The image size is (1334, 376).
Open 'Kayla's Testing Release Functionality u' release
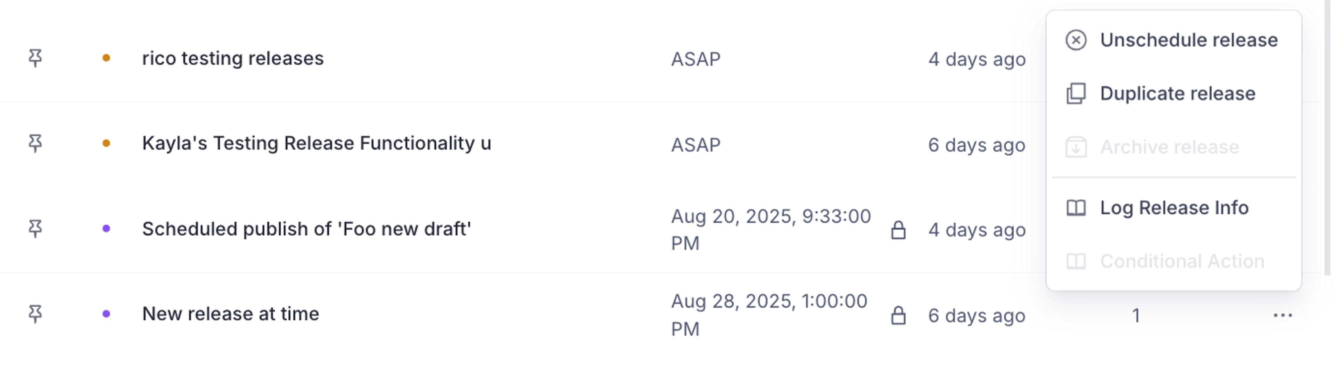[316, 143]
